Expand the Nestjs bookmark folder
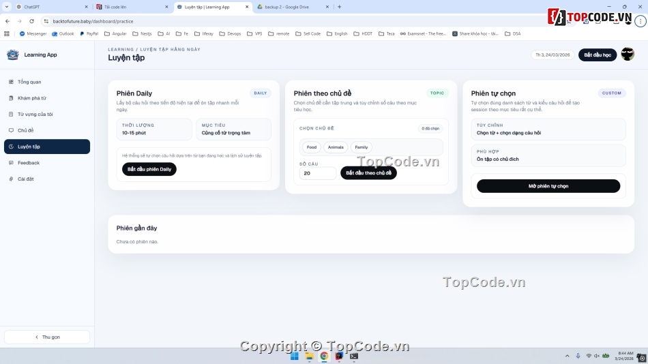Image resolution: width=648 pixels, height=364 pixels. click(142, 34)
